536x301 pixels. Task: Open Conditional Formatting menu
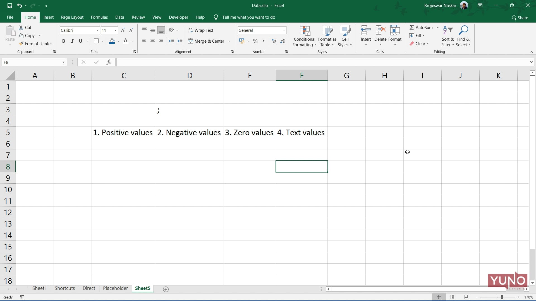(305, 36)
